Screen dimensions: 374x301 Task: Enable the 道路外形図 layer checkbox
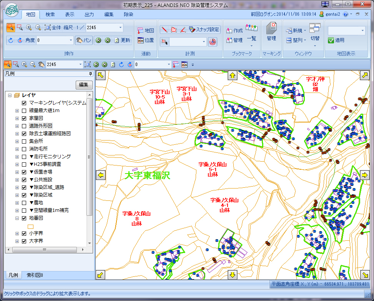click(x=24, y=126)
